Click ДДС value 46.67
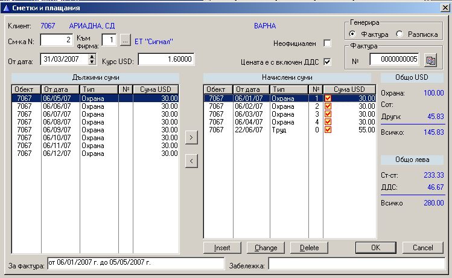The width and height of the screenshot is (452, 278). click(x=436, y=187)
